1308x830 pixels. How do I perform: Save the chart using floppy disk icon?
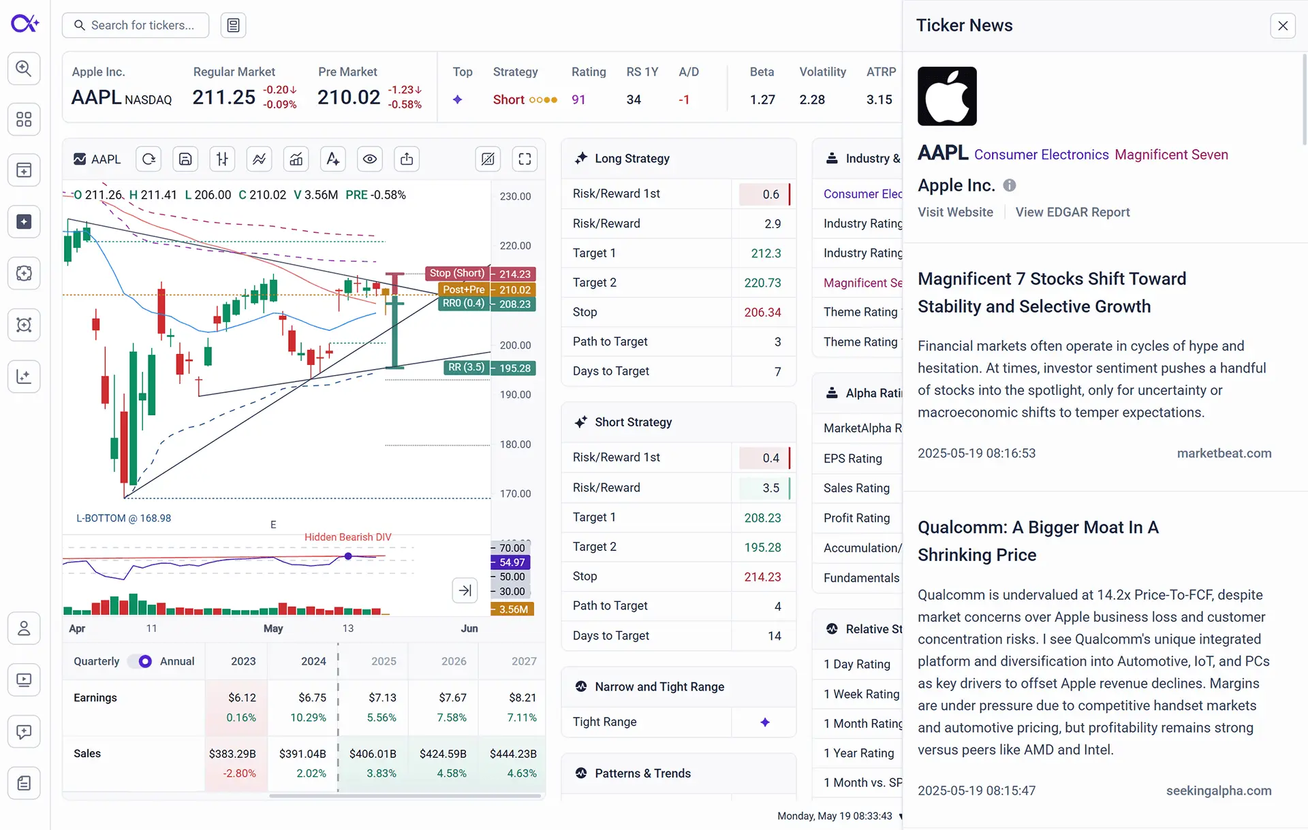click(x=185, y=159)
